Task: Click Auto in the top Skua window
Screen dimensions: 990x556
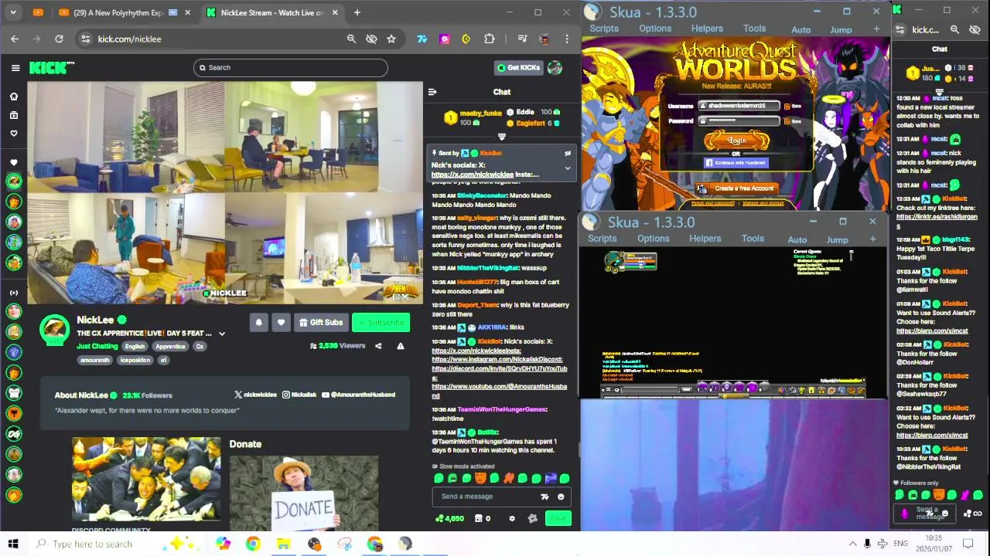Action: point(801,30)
